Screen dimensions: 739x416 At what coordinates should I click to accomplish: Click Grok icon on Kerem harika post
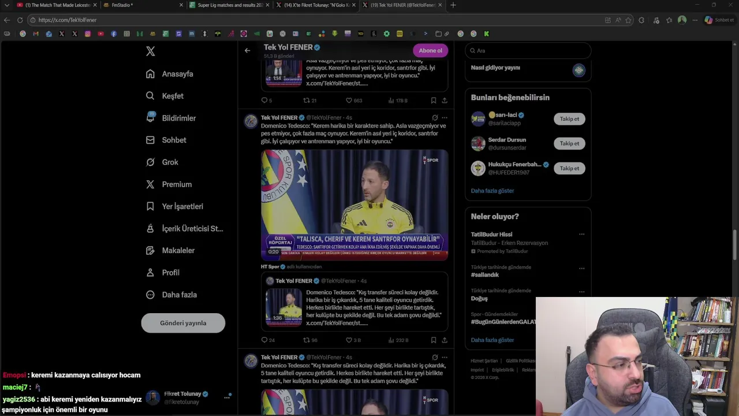pyautogui.click(x=435, y=118)
